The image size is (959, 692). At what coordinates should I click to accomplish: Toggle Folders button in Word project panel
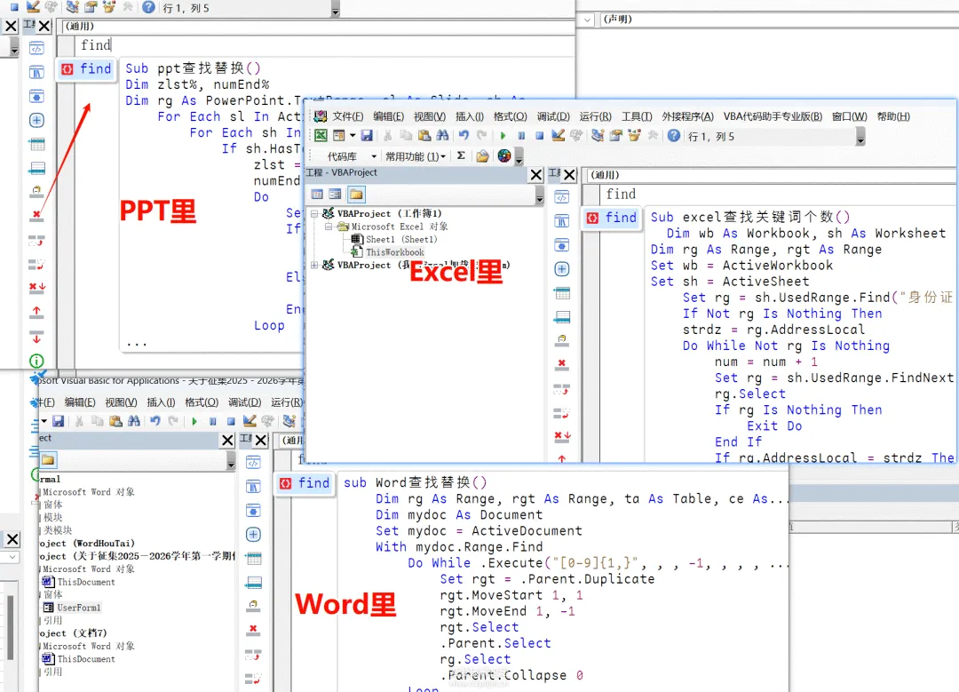[x=48, y=460]
